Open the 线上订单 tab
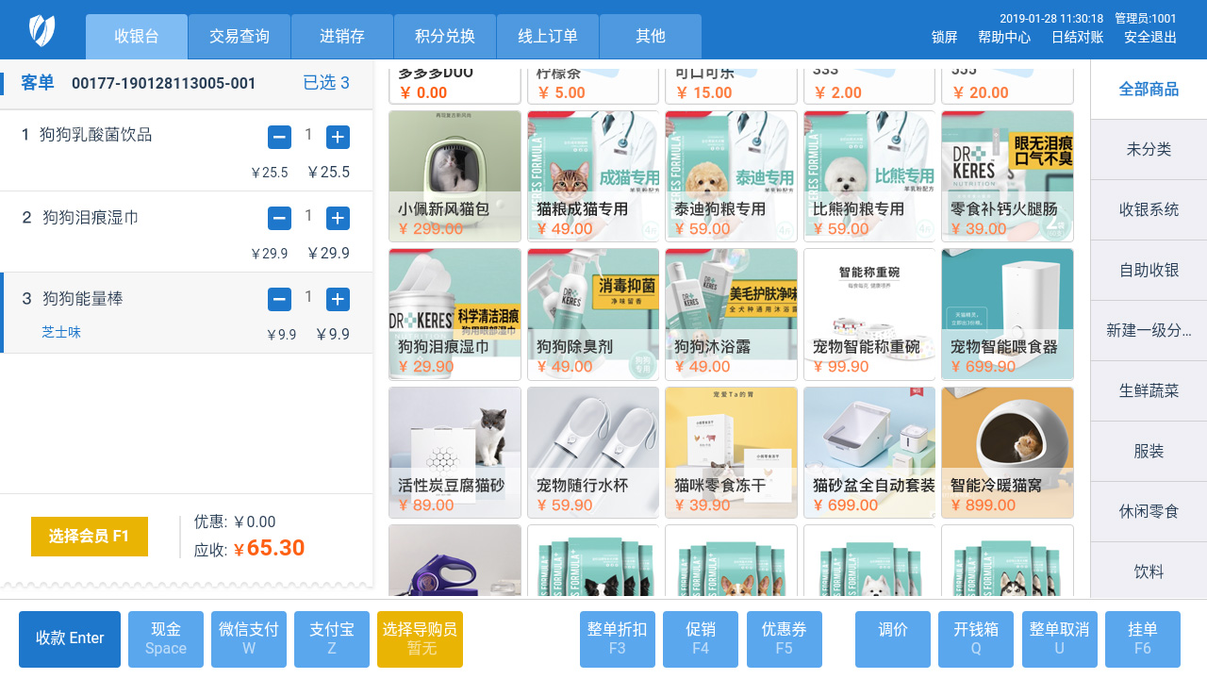 pyautogui.click(x=548, y=37)
